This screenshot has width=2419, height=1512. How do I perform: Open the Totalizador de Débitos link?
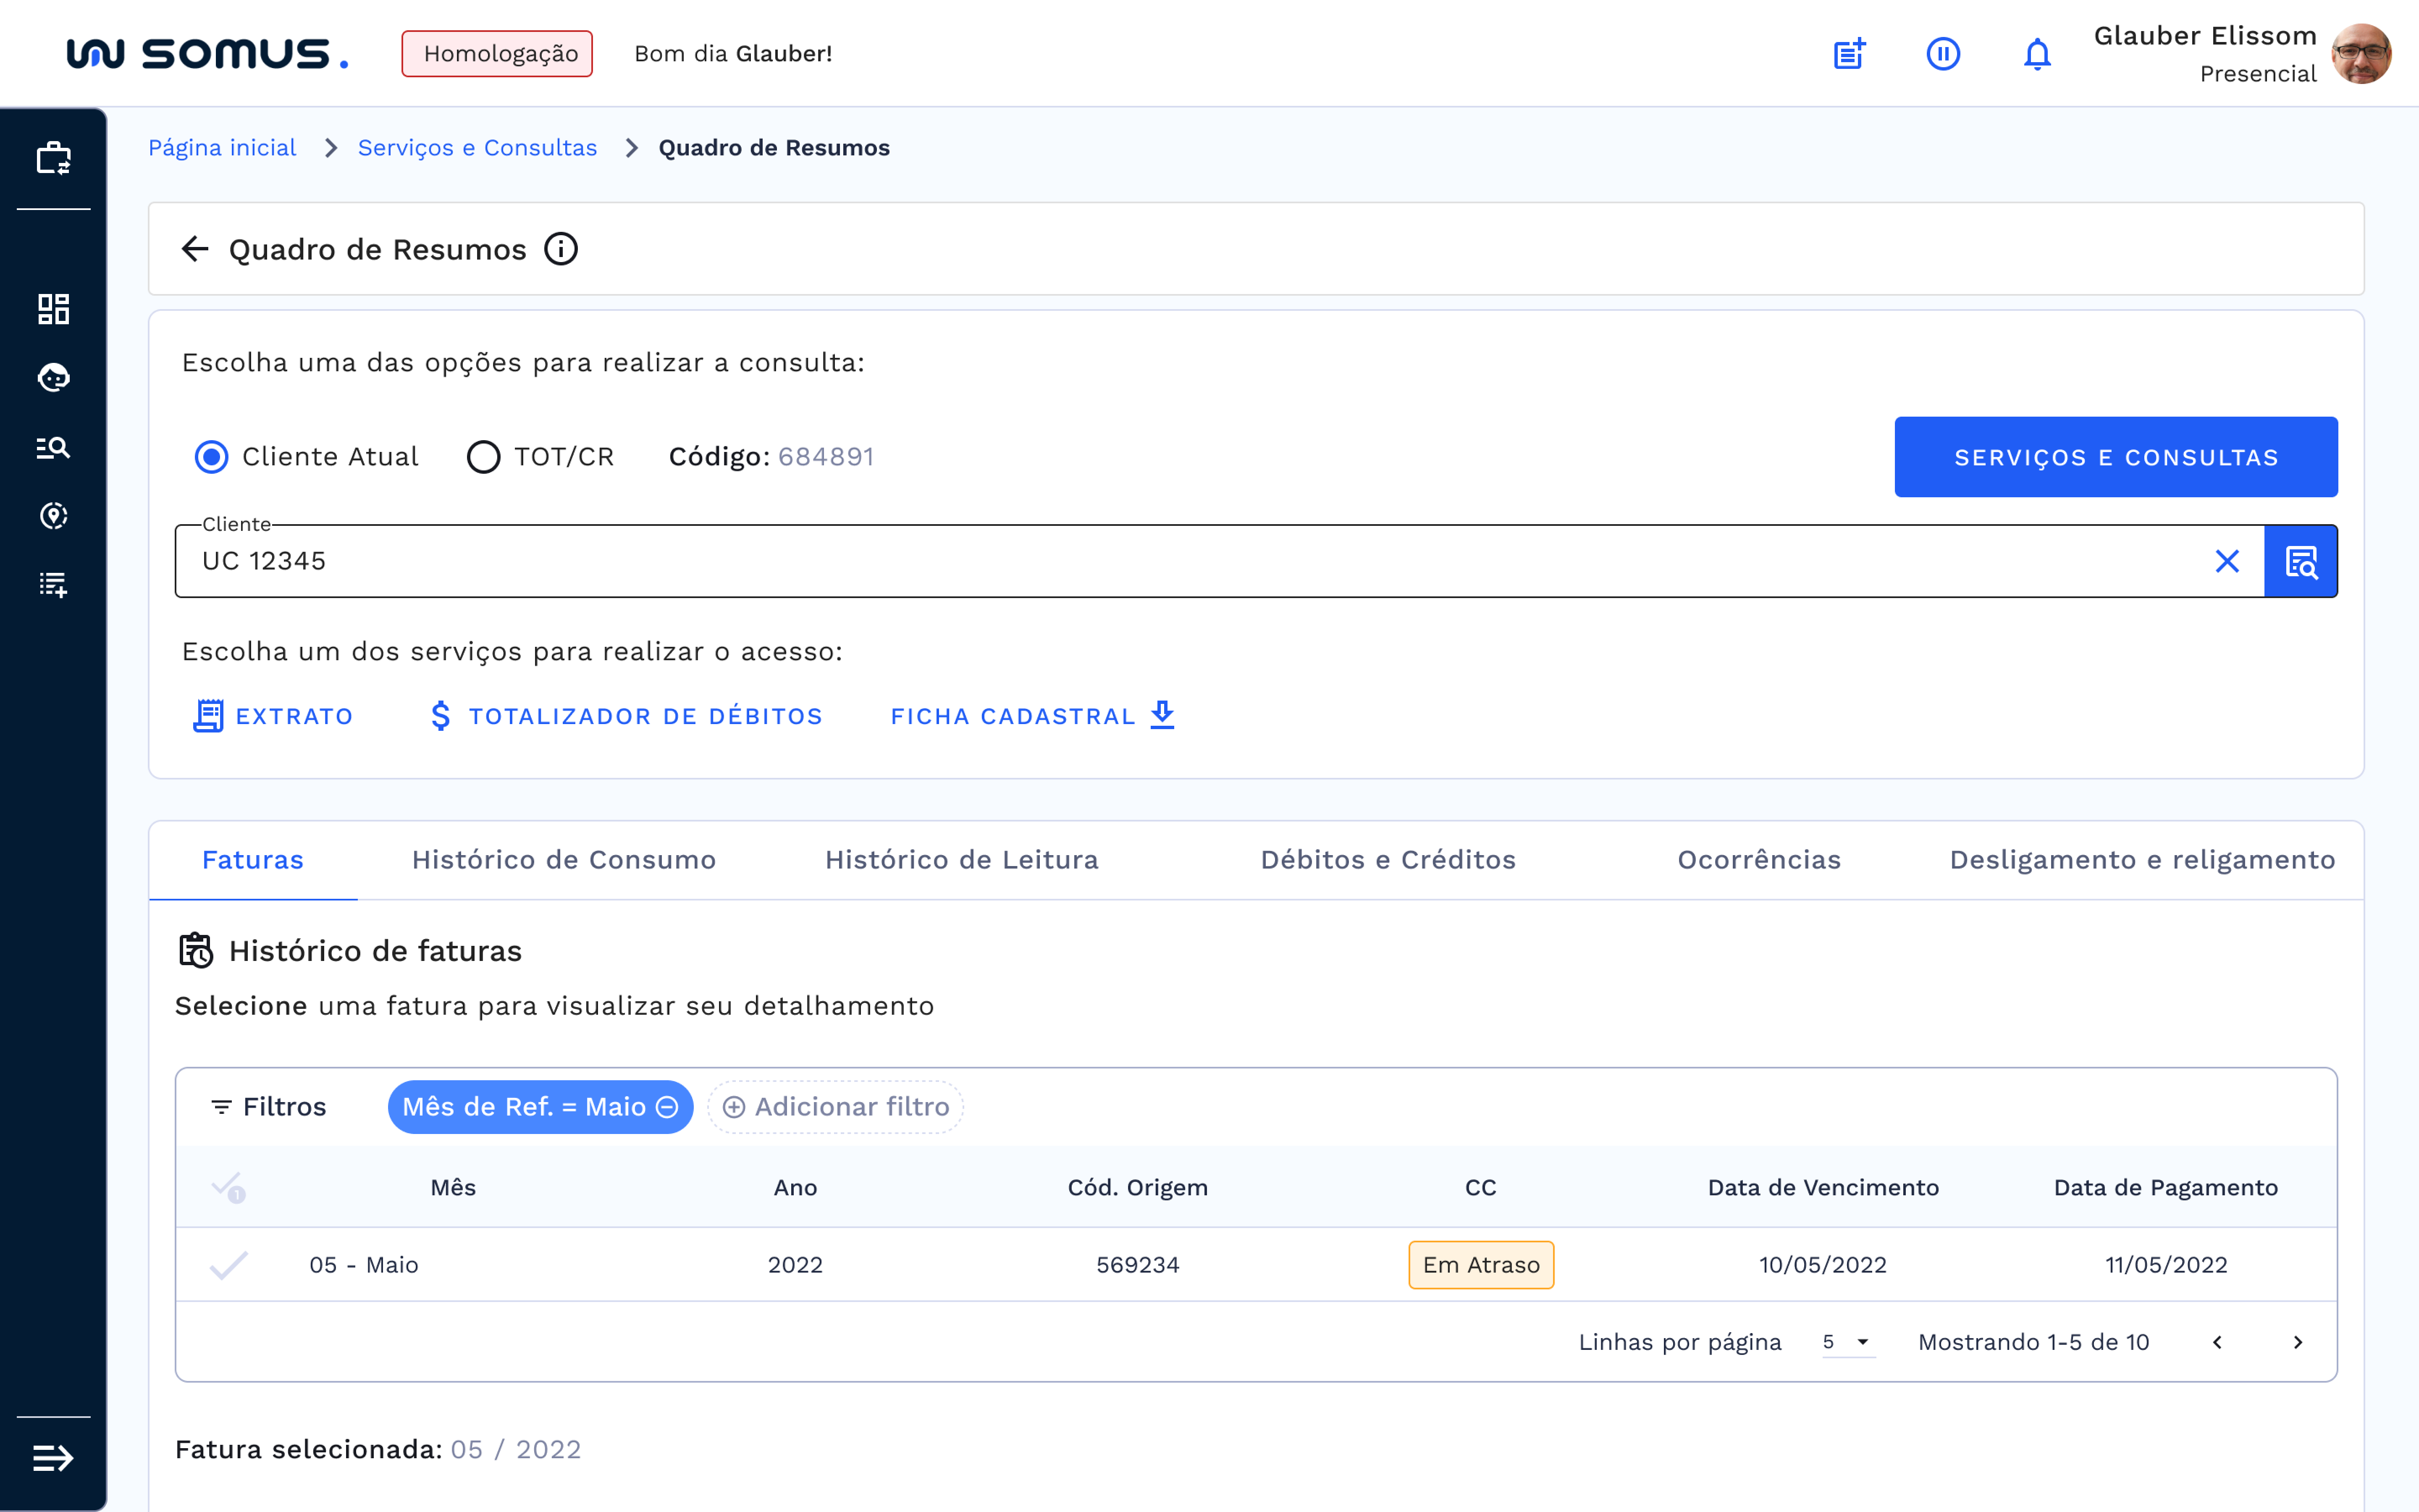tap(627, 716)
